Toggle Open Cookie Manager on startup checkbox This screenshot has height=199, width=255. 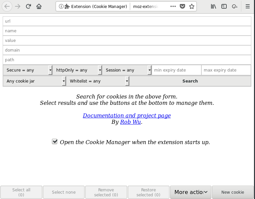(55, 141)
